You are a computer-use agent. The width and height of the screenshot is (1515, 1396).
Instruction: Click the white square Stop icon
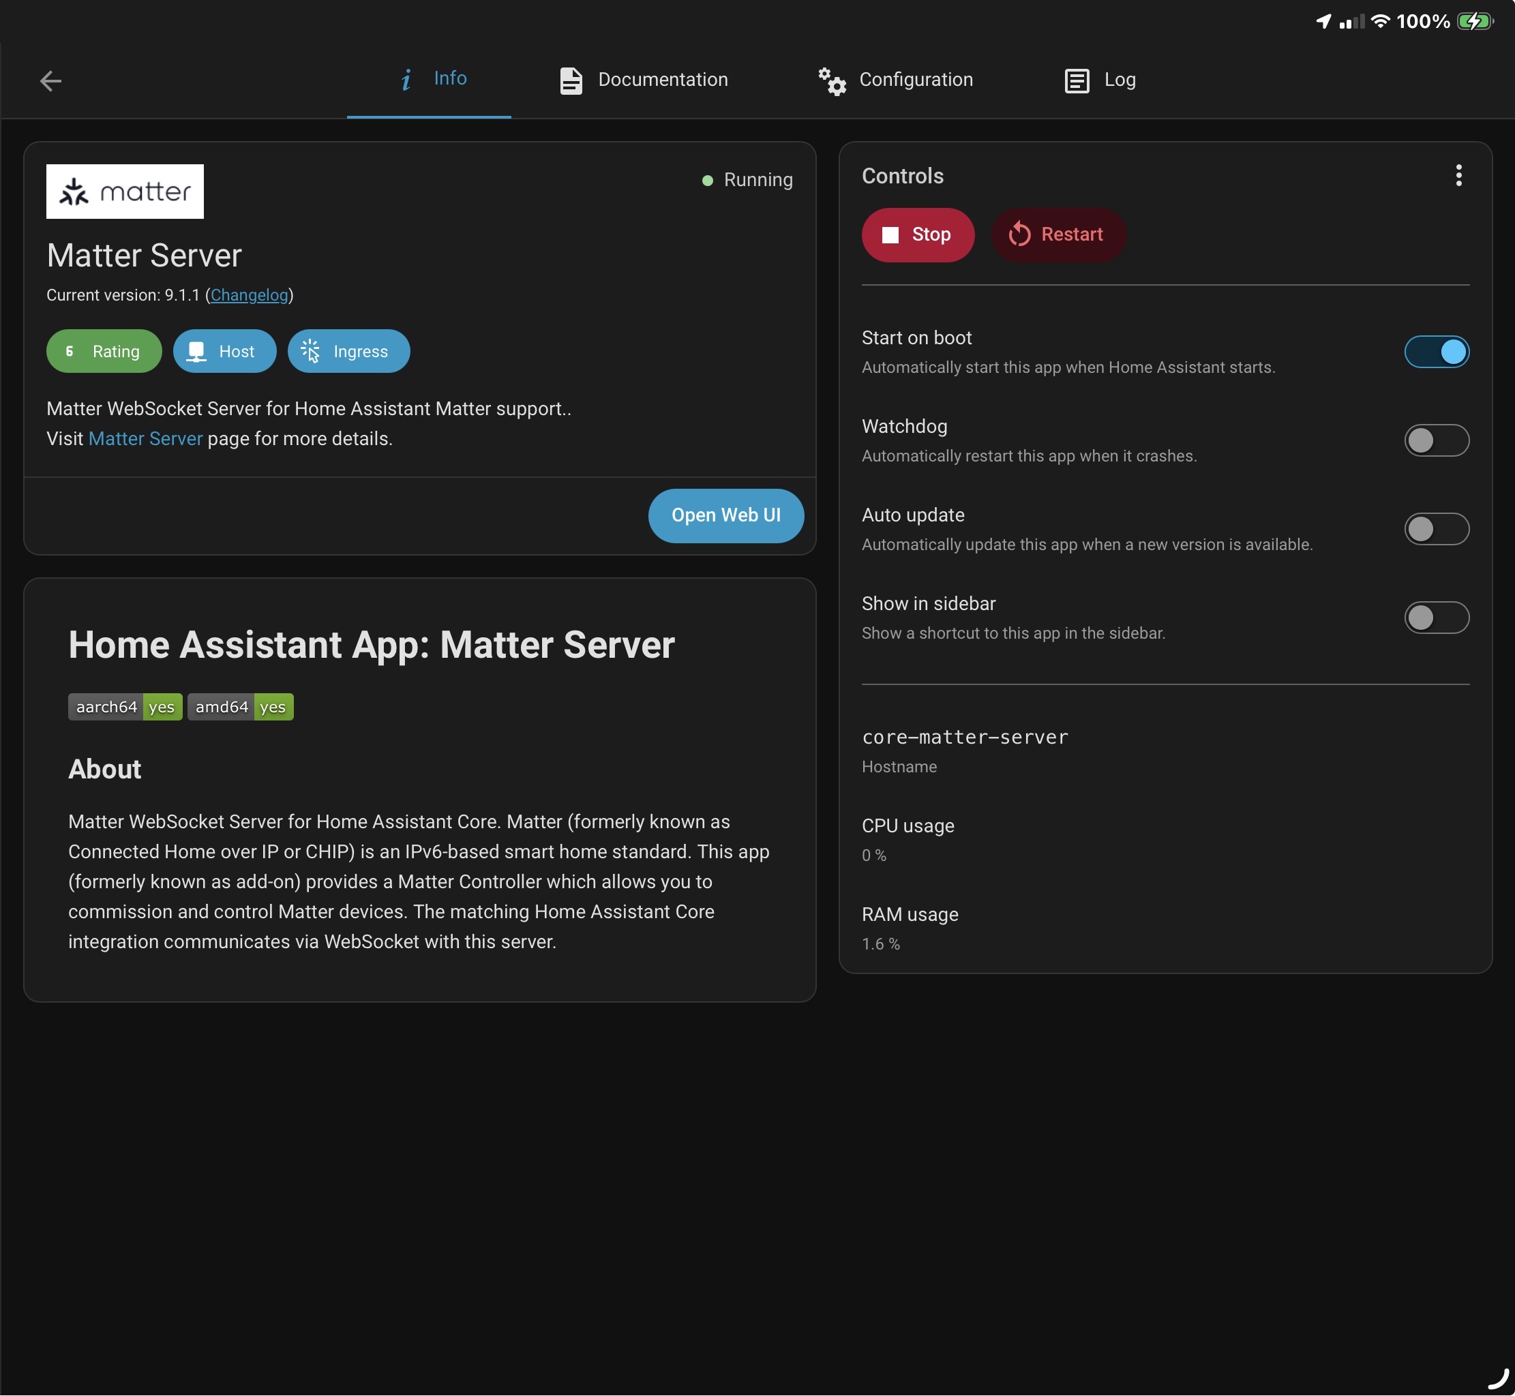click(x=890, y=236)
